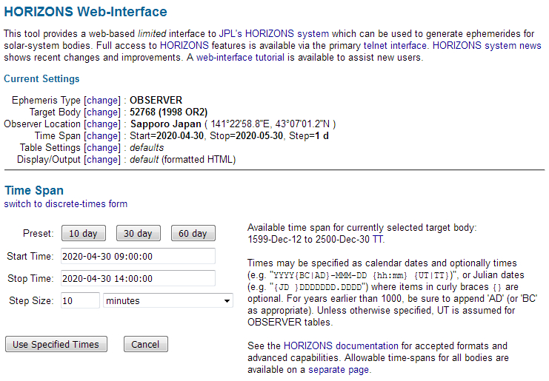Viewport: 549px width, 381px height.
Task: Apply the 30 day preset
Action: point(139,234)
